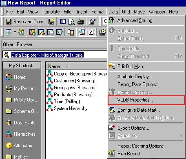The width and height of the screenshot is (186, 159).
Task: Select Copy of Geography (Browsing) hierarchy
Action: tap(77, 74)
